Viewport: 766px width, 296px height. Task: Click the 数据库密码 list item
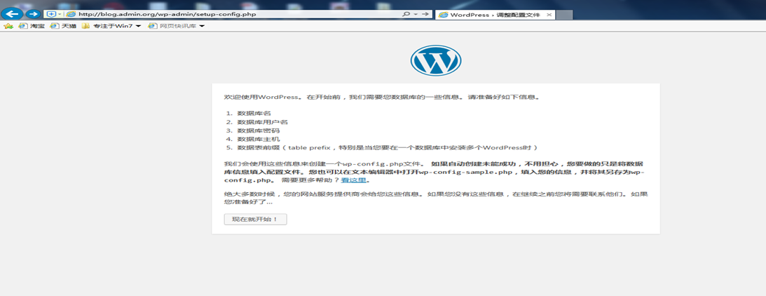click(259, 130)
